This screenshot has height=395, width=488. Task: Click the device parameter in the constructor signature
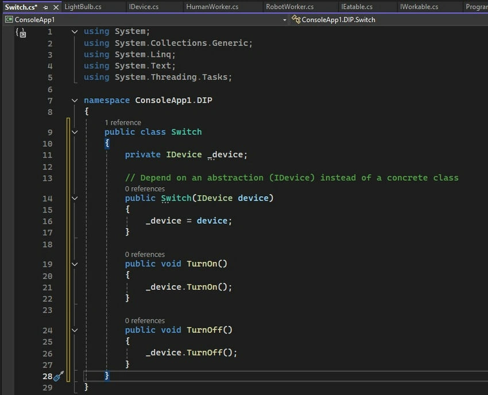click(253, 198)
